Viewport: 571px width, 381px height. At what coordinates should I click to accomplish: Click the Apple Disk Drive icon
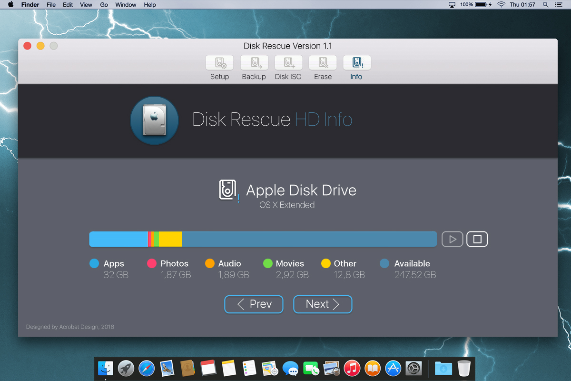228,190
